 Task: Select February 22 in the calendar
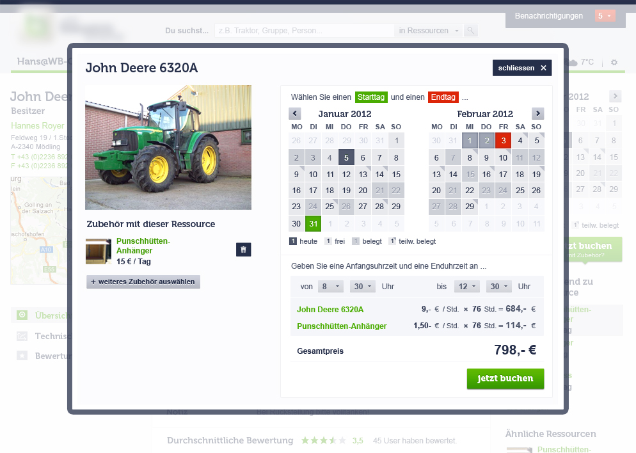470,190
